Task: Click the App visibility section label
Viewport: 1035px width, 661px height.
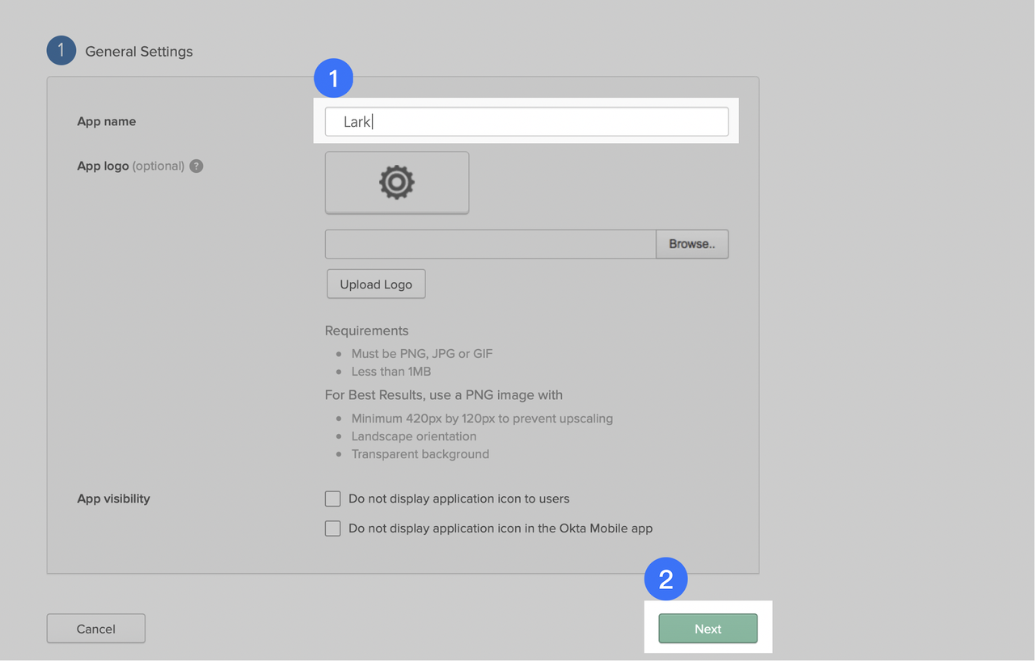Action: coord(113,499)
